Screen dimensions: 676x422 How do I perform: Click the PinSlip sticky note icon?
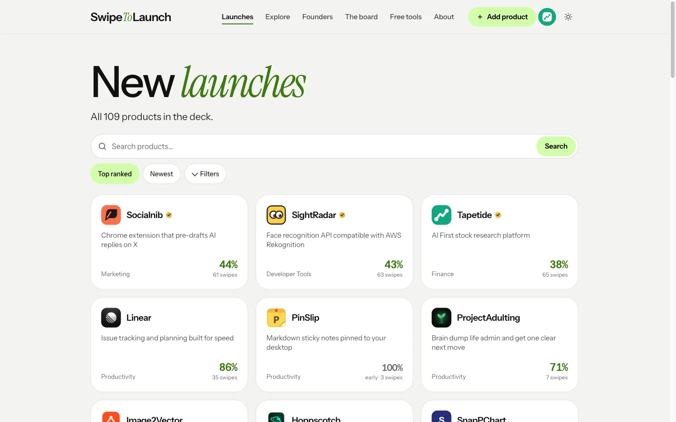(276, 318)
